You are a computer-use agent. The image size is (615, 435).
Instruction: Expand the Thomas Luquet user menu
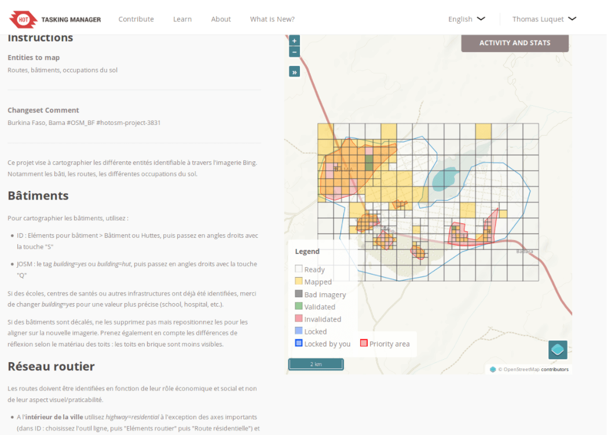[x=544, y=19]
